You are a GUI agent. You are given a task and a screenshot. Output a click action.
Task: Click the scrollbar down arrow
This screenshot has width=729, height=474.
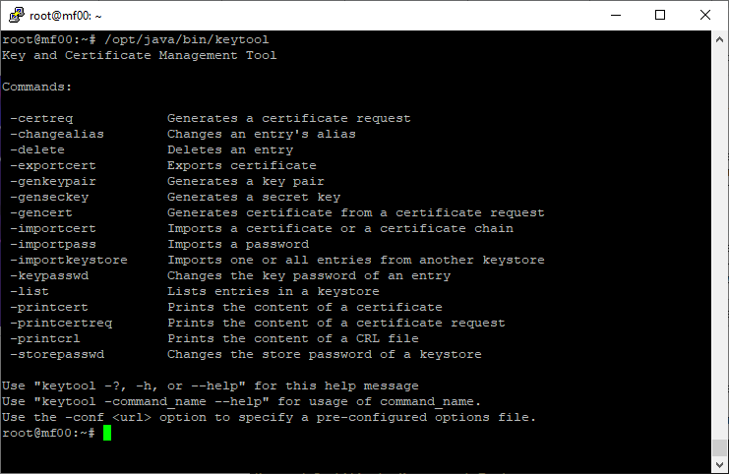720,465
